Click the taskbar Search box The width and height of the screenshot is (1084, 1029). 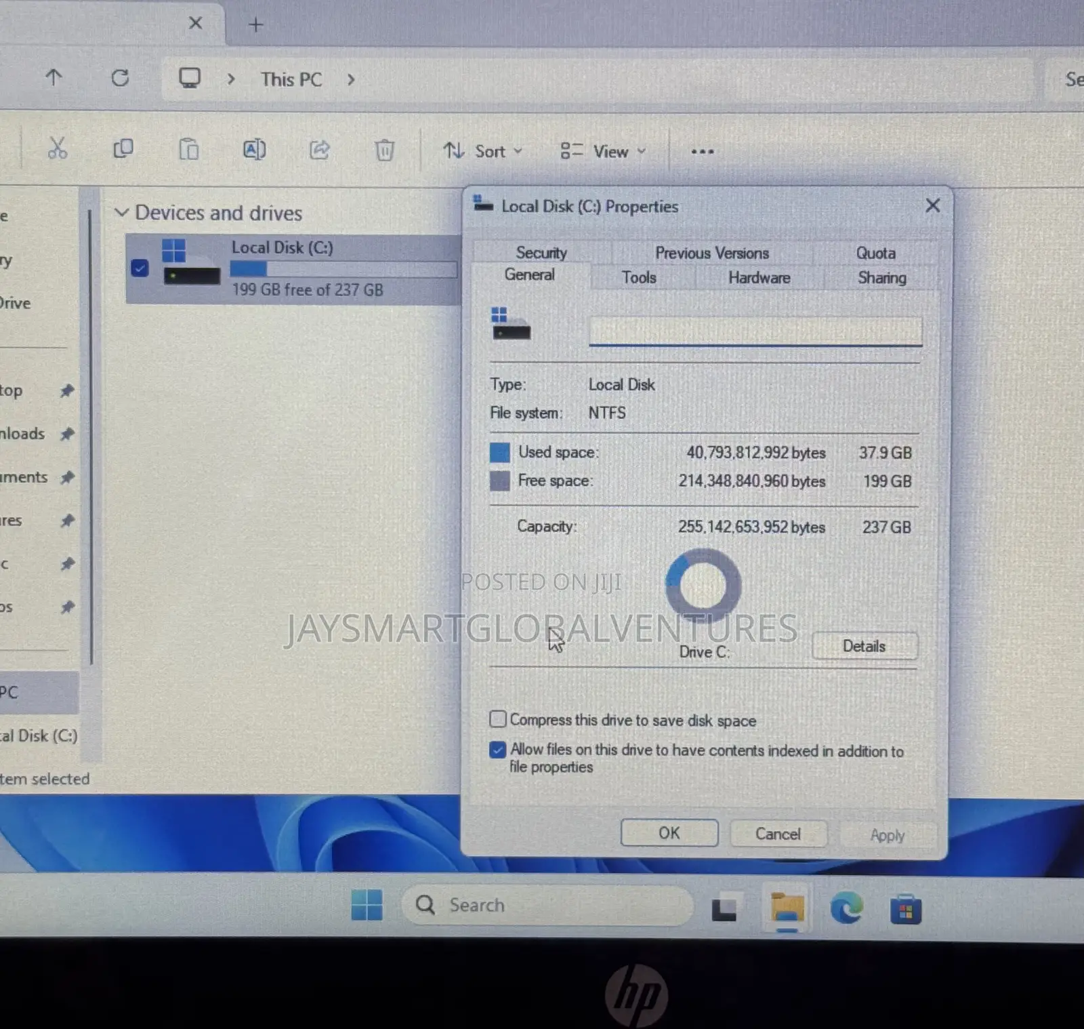[548, 906]
